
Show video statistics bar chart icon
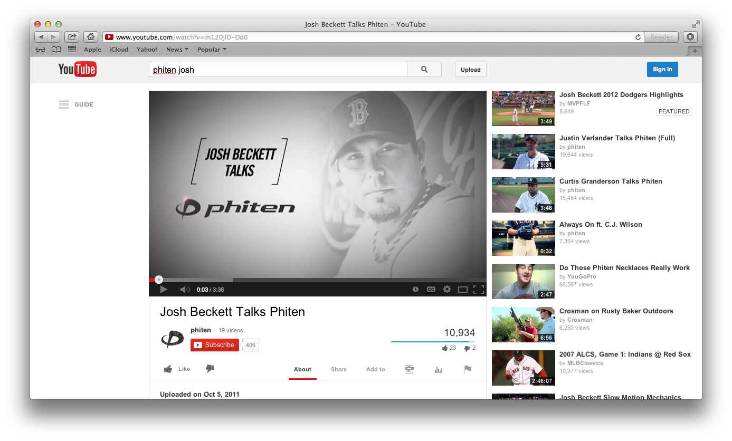click(x=439, y=369)
